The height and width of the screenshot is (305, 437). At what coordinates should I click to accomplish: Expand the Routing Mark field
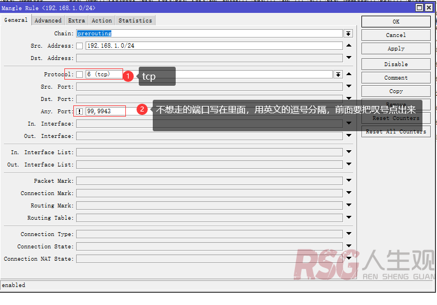(349, 205)
